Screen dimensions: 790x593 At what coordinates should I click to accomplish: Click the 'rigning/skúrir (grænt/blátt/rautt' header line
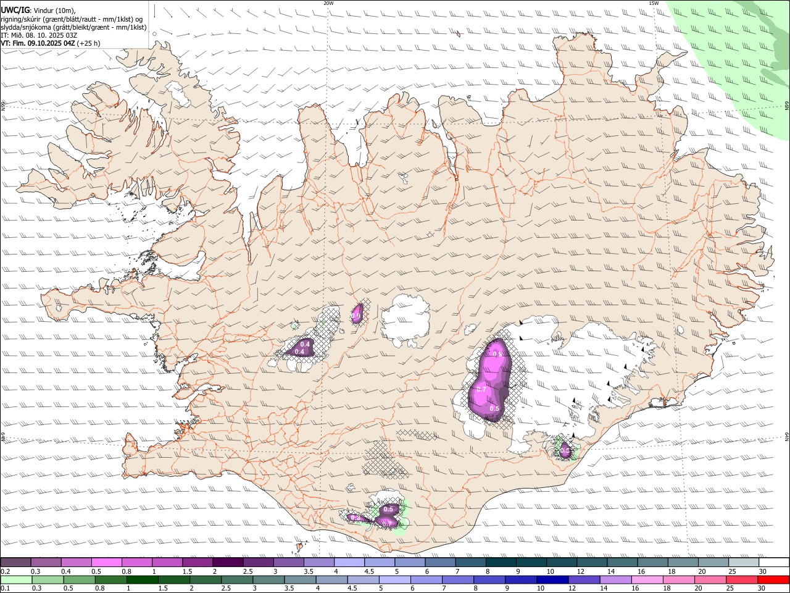pos(72,19)
